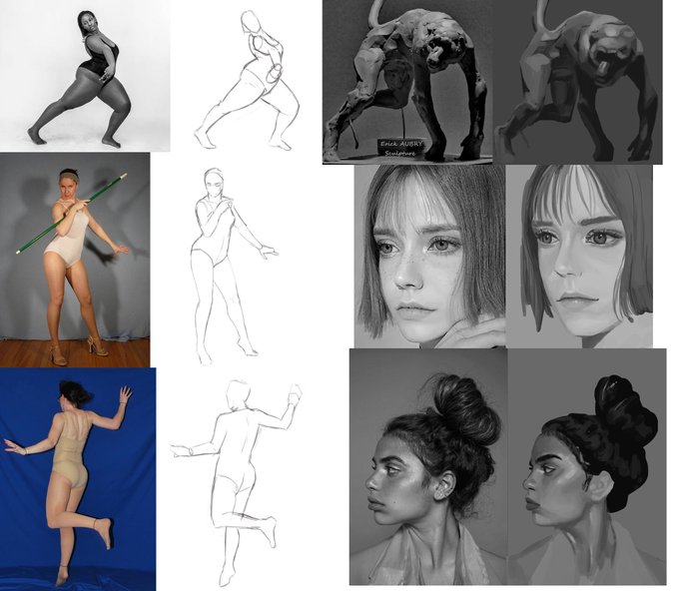Screen dimensions: 679x591
Task: Click the photo of woman holding green stick
Action: pos(75,260)
